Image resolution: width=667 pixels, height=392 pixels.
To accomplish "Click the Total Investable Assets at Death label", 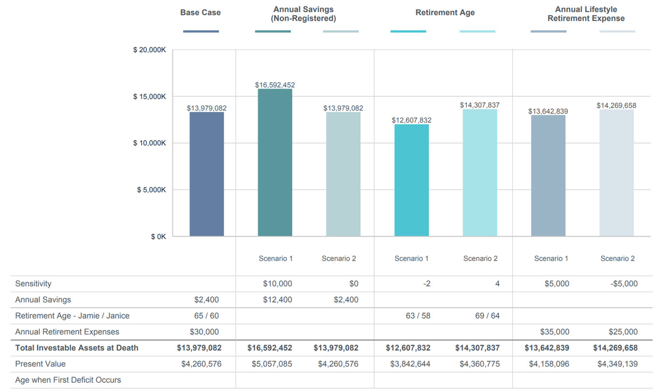I will pyautogui.click(x=77, y=348).
